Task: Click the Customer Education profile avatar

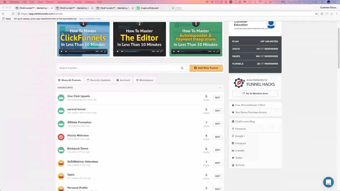Action: [x=271, y=25]
